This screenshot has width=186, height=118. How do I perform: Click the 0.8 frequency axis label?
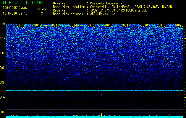(3, 83)
